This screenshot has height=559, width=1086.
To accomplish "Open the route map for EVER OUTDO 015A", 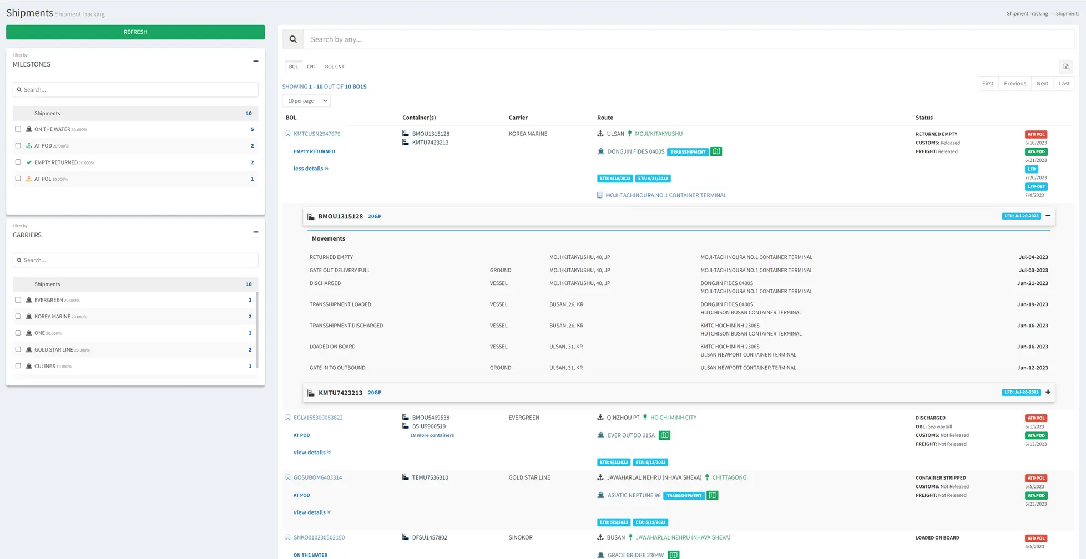I will pyautogui.click(x=664, y=435).
